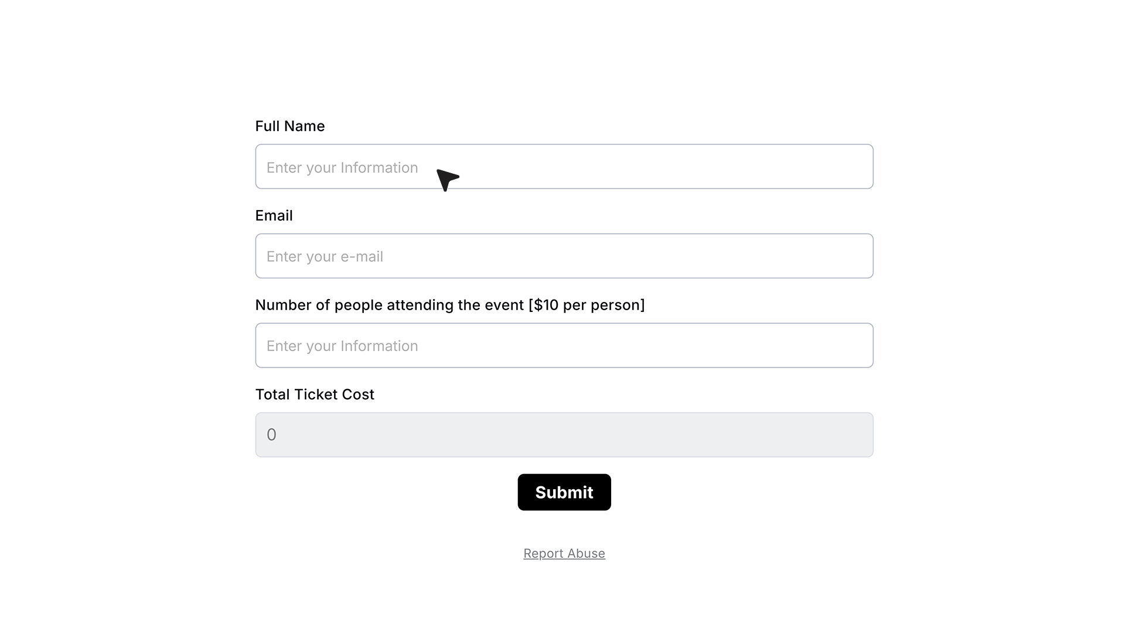Screen dimensions: 1125x632
Task: Submit the event registration form
Action: 564,492
